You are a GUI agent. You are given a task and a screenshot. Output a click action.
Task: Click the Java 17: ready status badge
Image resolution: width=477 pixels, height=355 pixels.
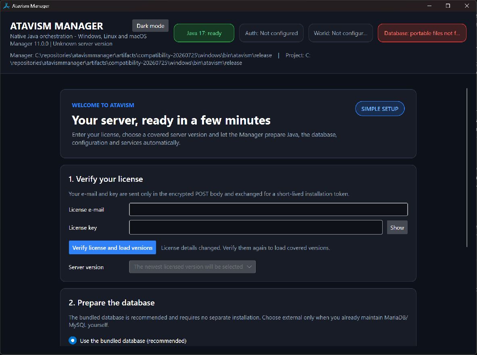pos(204,33)
